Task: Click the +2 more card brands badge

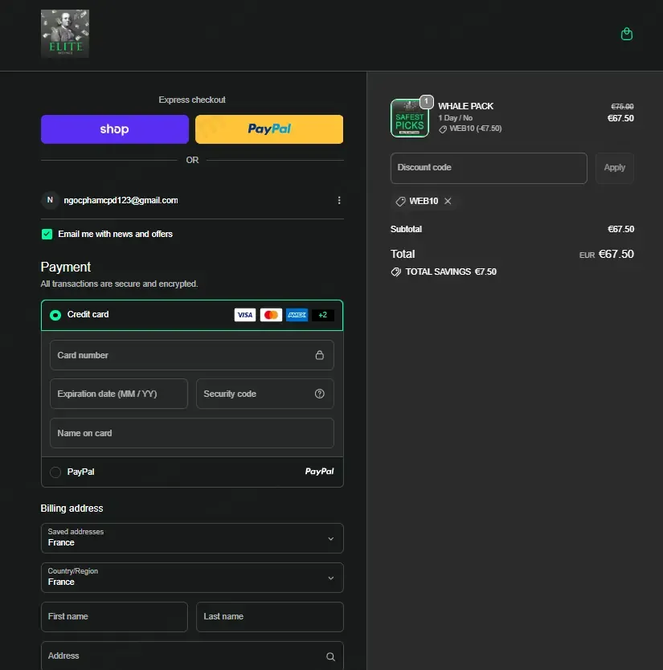Action: pyautogui.click(x=323, y=315)
